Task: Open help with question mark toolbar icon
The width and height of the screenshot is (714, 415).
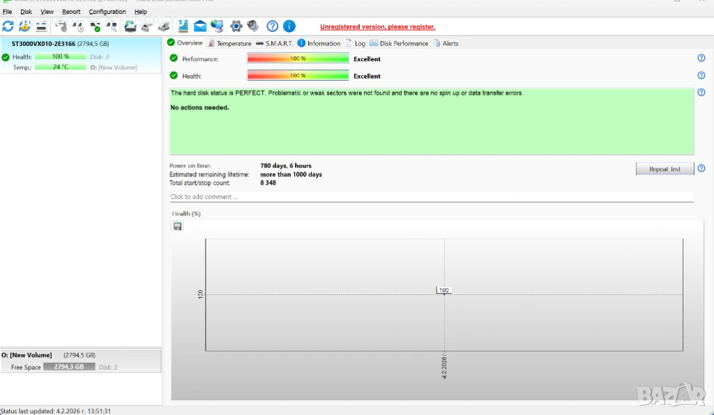Action: pyautogui.click(x=273, y=27)
